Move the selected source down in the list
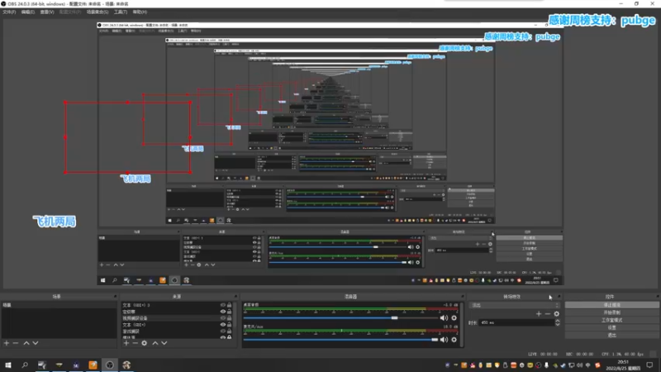 (164, 343)
